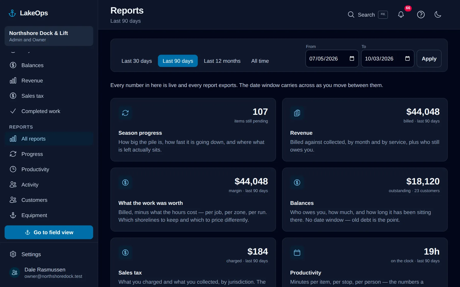Click the Season progress refresh icon
This screenshot has height=287, width=460.
pyautogui.click(x=125, y=113)
